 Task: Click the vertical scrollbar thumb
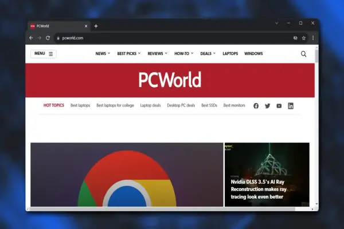pos(316,56)
